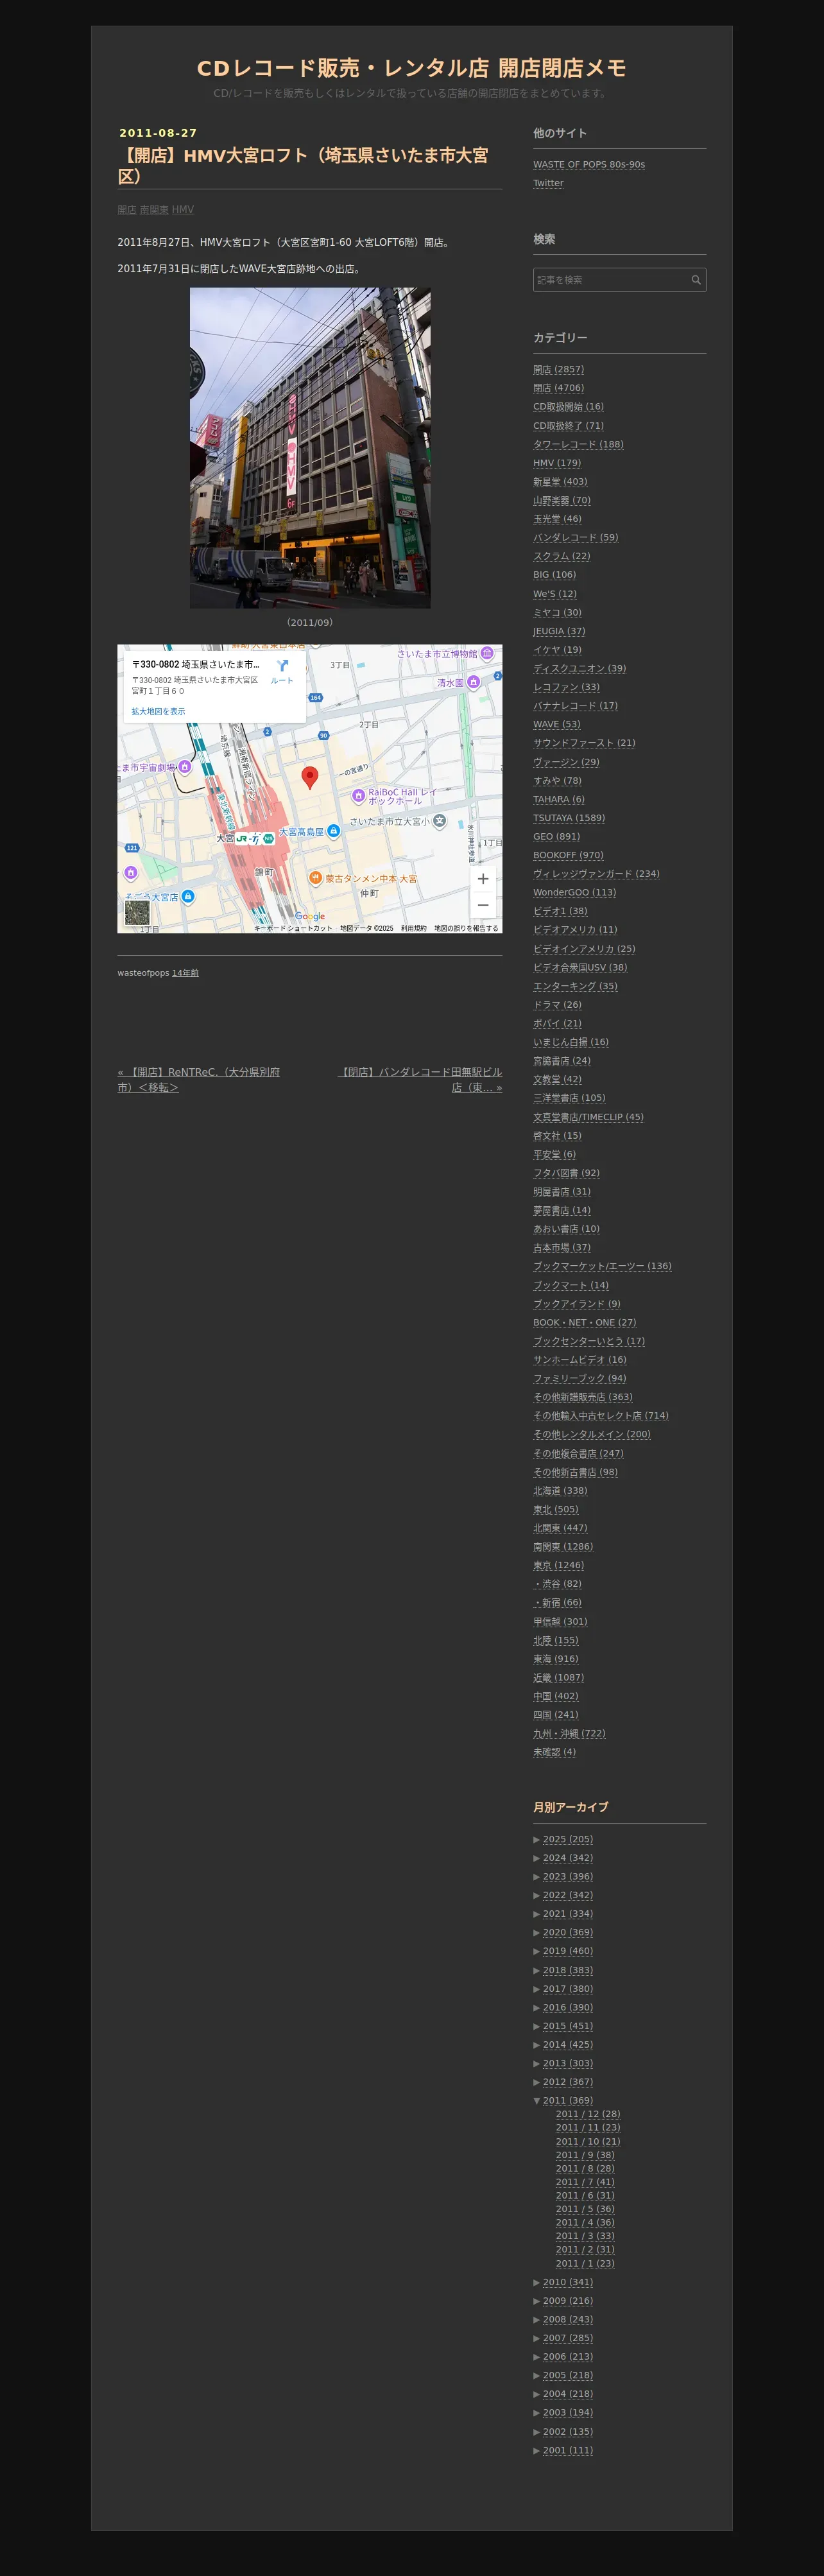Switch map to satellite imagery thumbnail
This screenshot has width=824, height=2576.
point(137,912)
